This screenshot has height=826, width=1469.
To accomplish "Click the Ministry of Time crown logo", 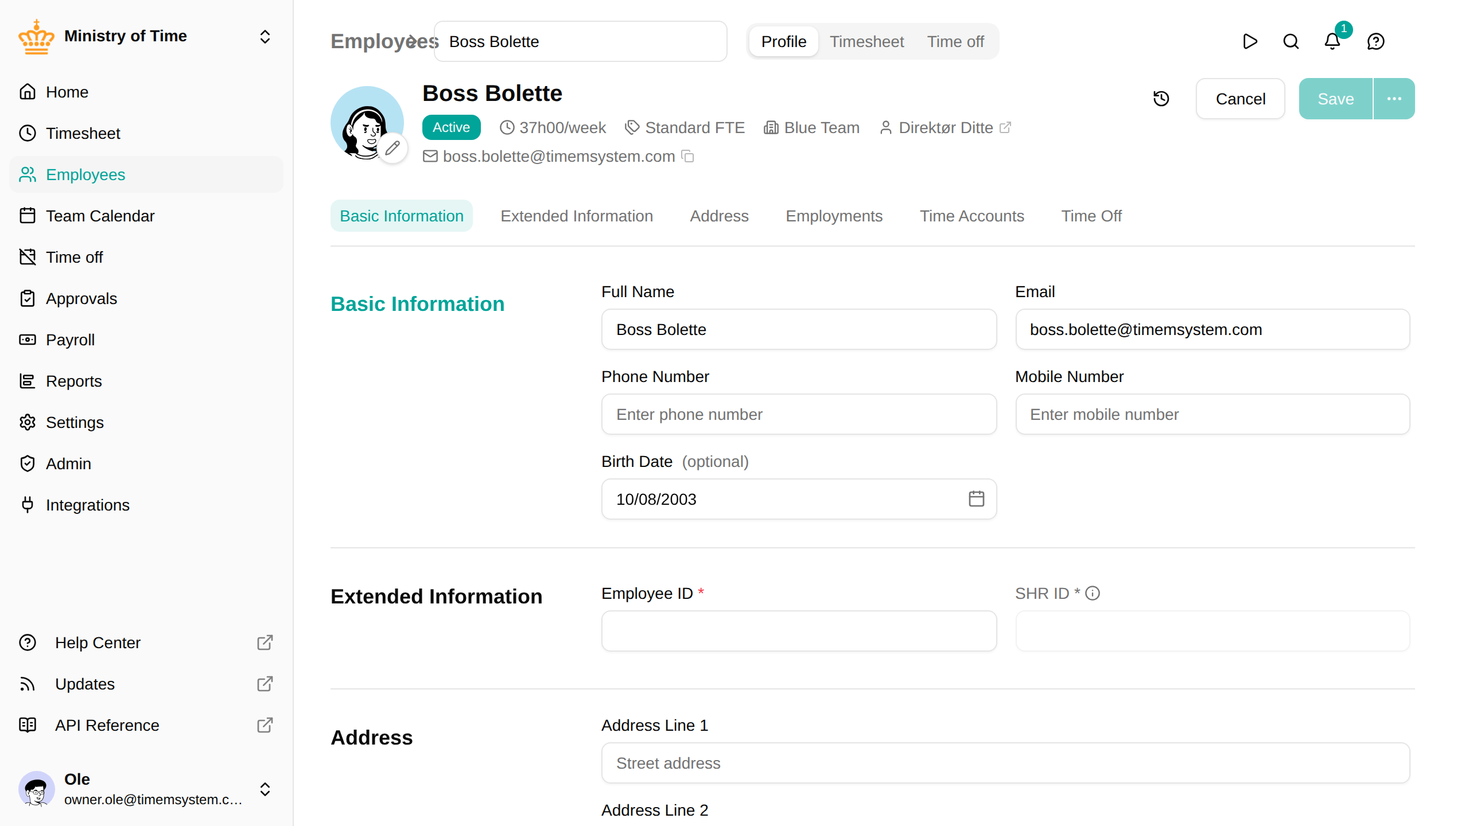I will click(36, 37).
